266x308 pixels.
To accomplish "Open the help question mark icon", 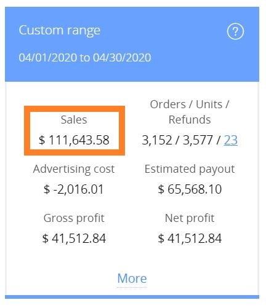I will (x=235, y=31).
